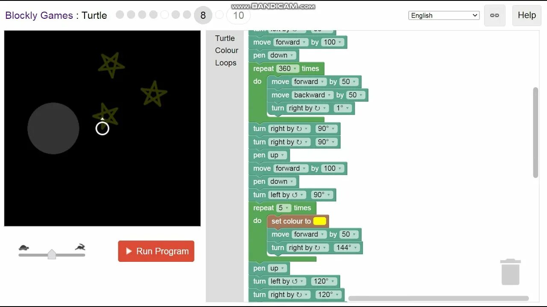
Task: Click the link icon button
Action: click(494, 15)
